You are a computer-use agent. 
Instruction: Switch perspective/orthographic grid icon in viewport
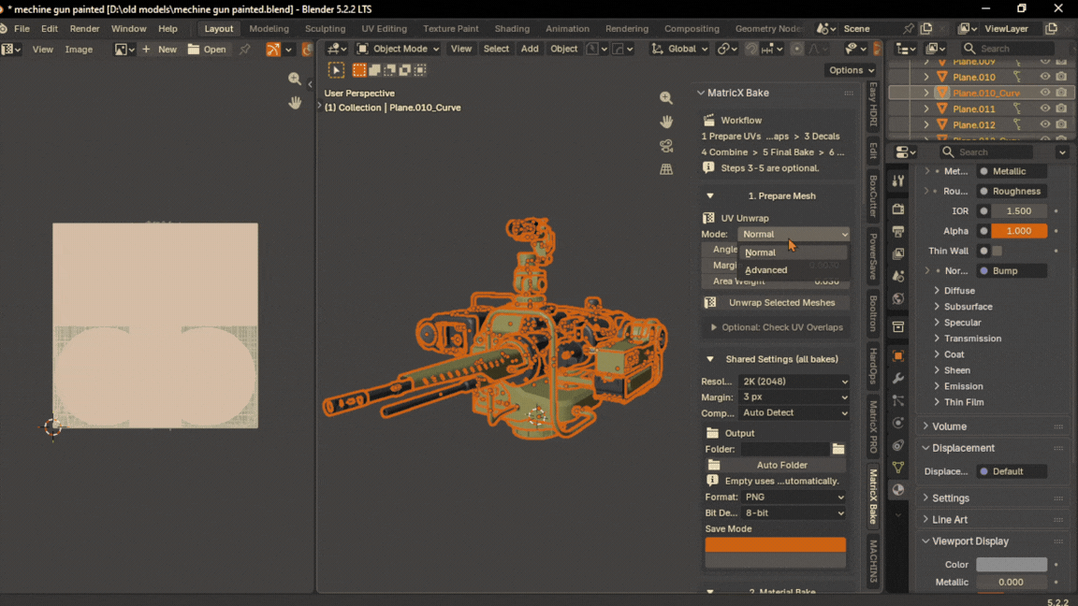click(x=666, y=169)
